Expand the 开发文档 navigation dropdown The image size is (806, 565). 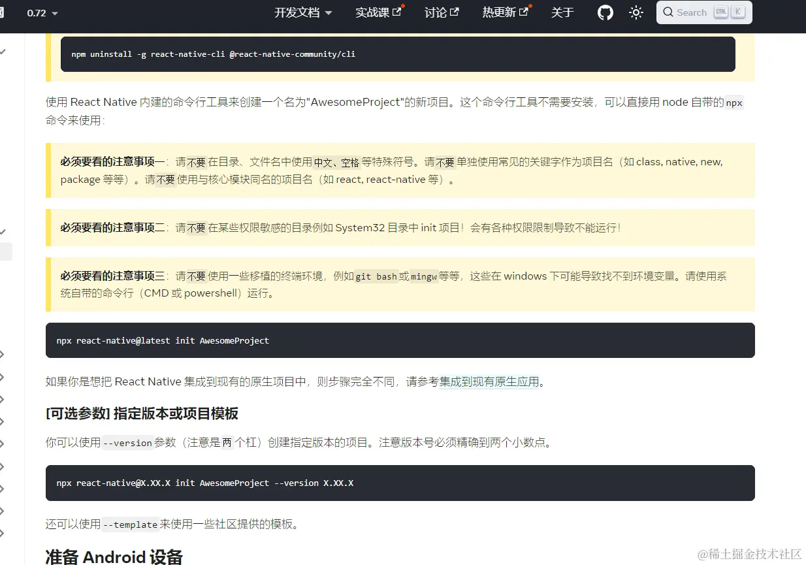(x=303, y=12)
